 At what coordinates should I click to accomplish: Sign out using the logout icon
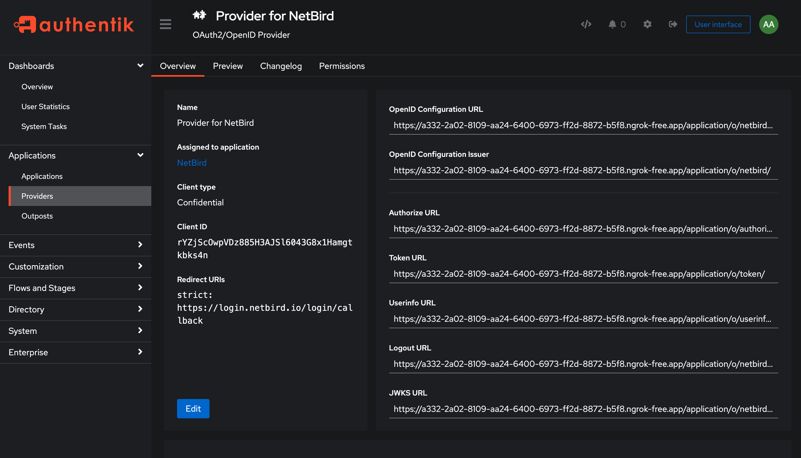[x=672, y=24]
